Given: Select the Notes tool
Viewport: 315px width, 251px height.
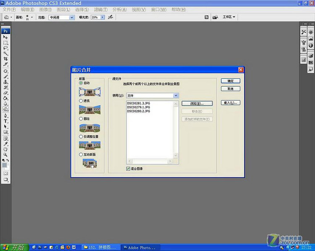Looking at the screenshot, I should pyautogui.click(x=5, y=139).
